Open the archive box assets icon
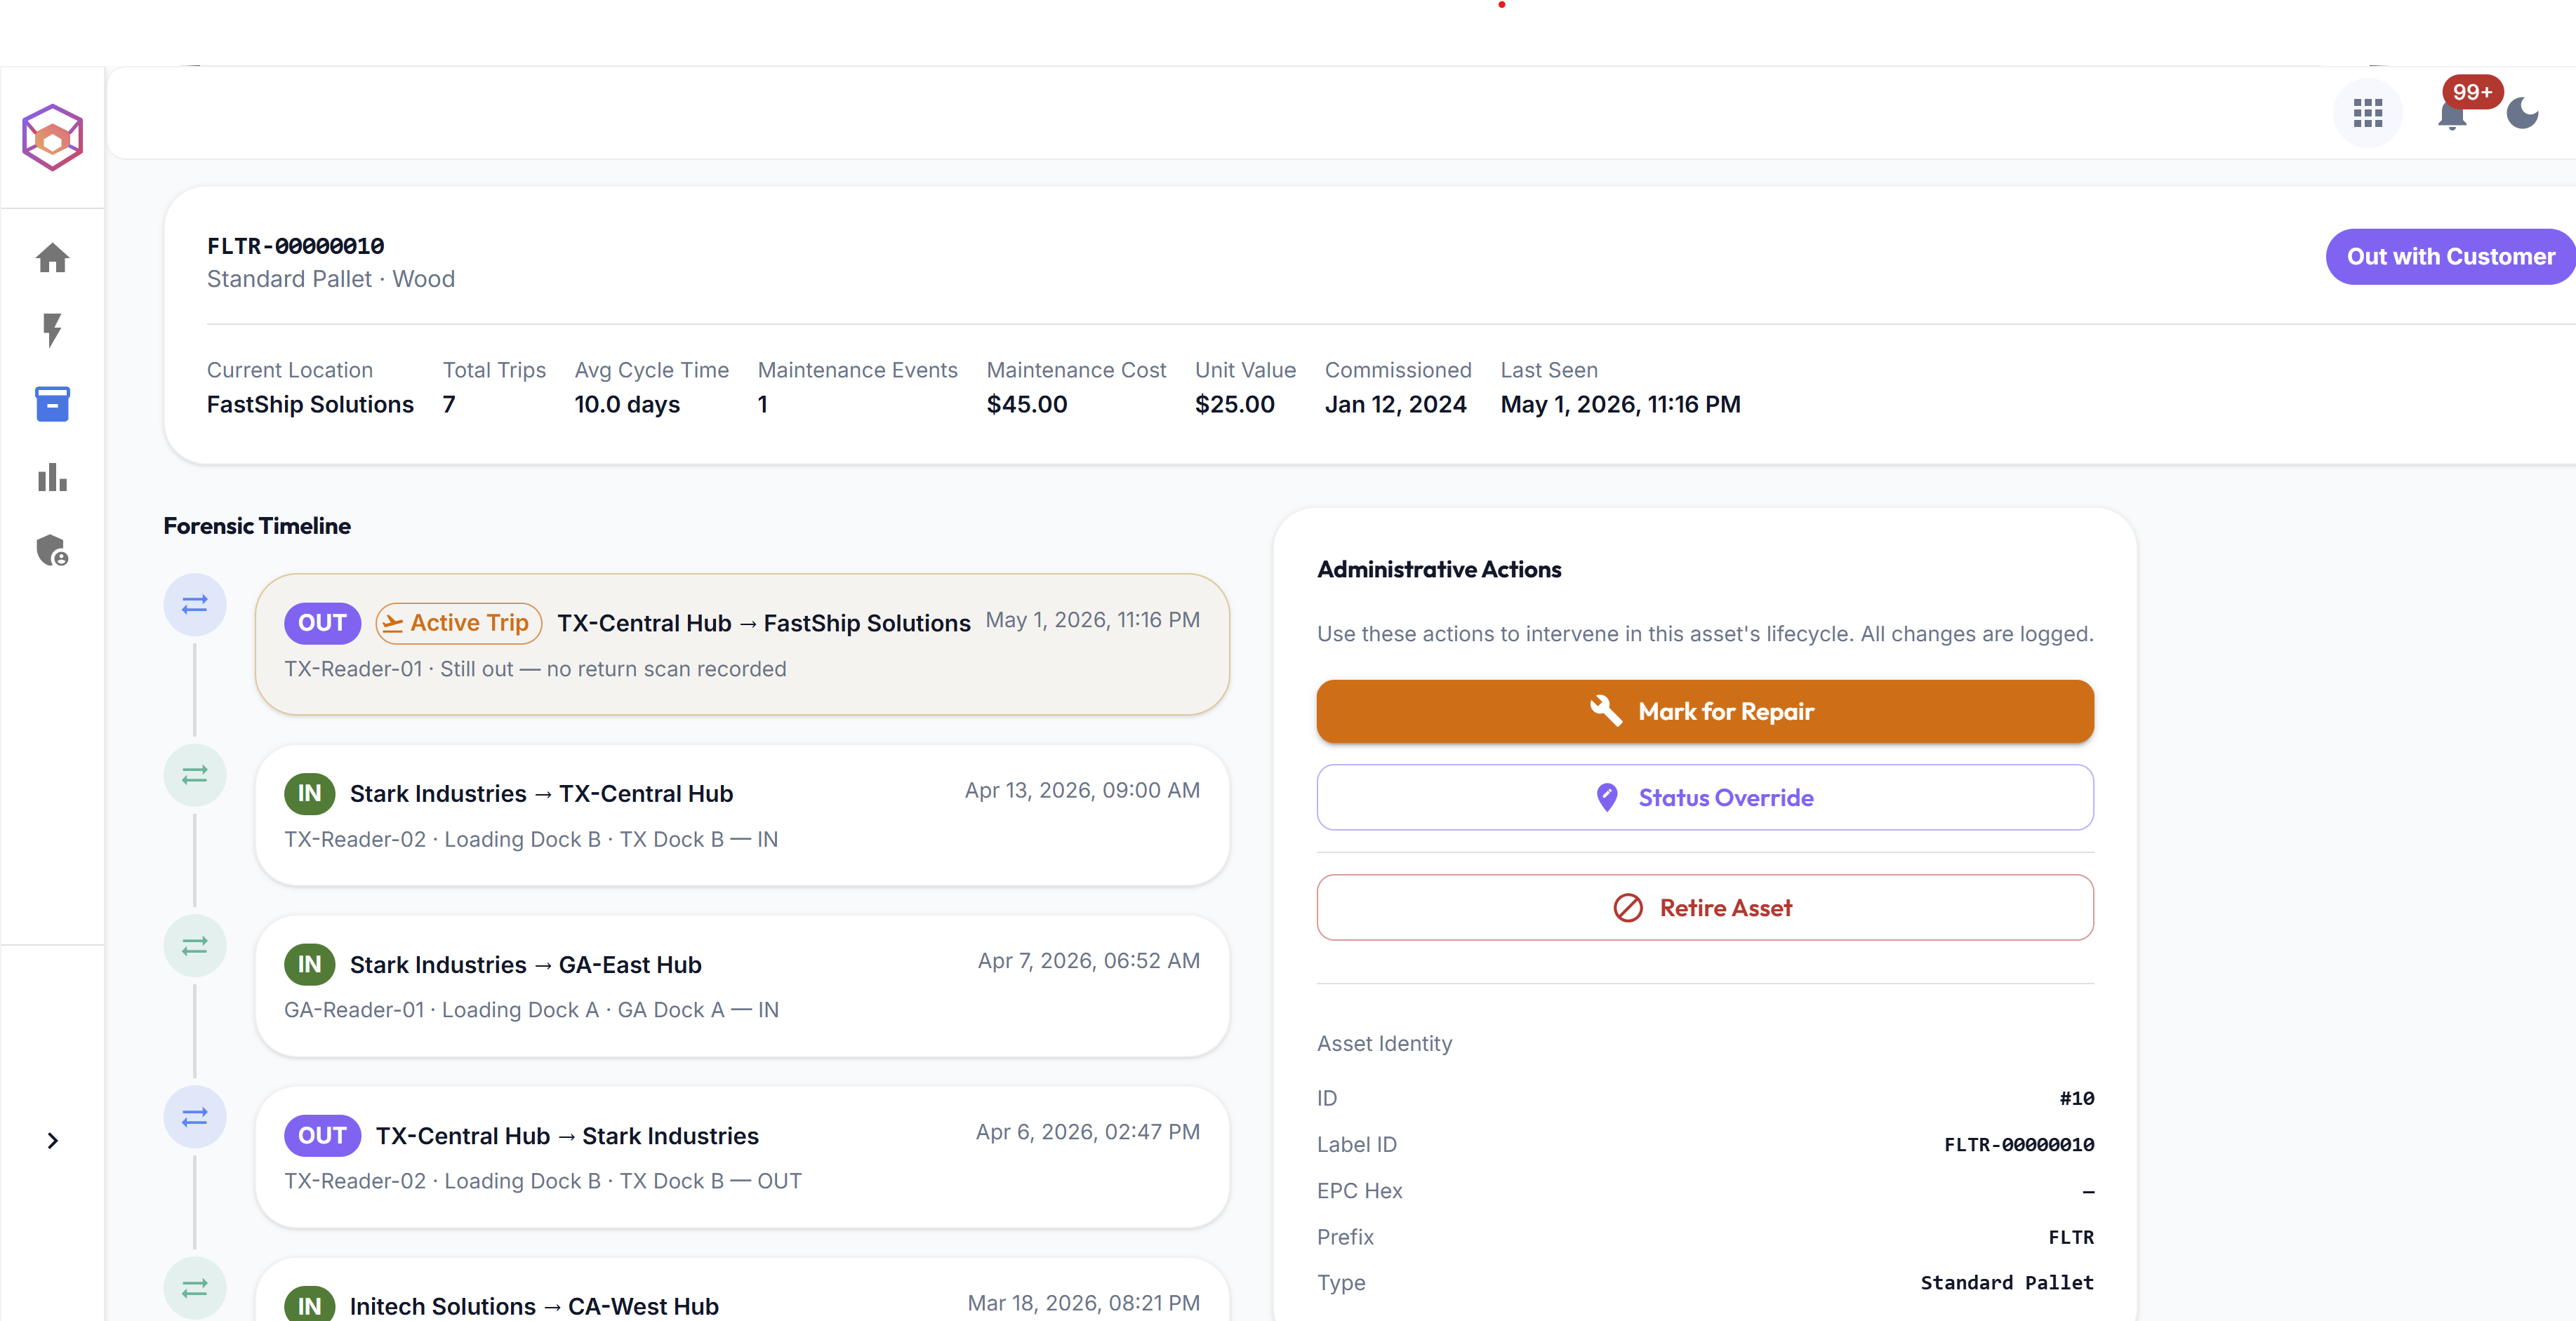 [52, 403]
